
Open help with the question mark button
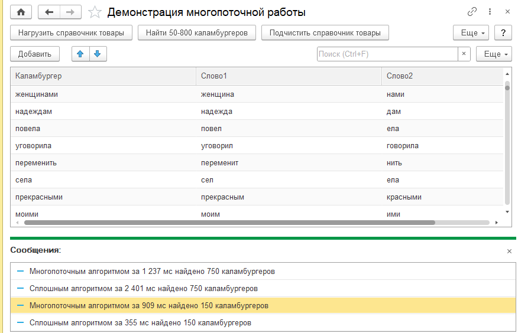click(x=503, y=32)
